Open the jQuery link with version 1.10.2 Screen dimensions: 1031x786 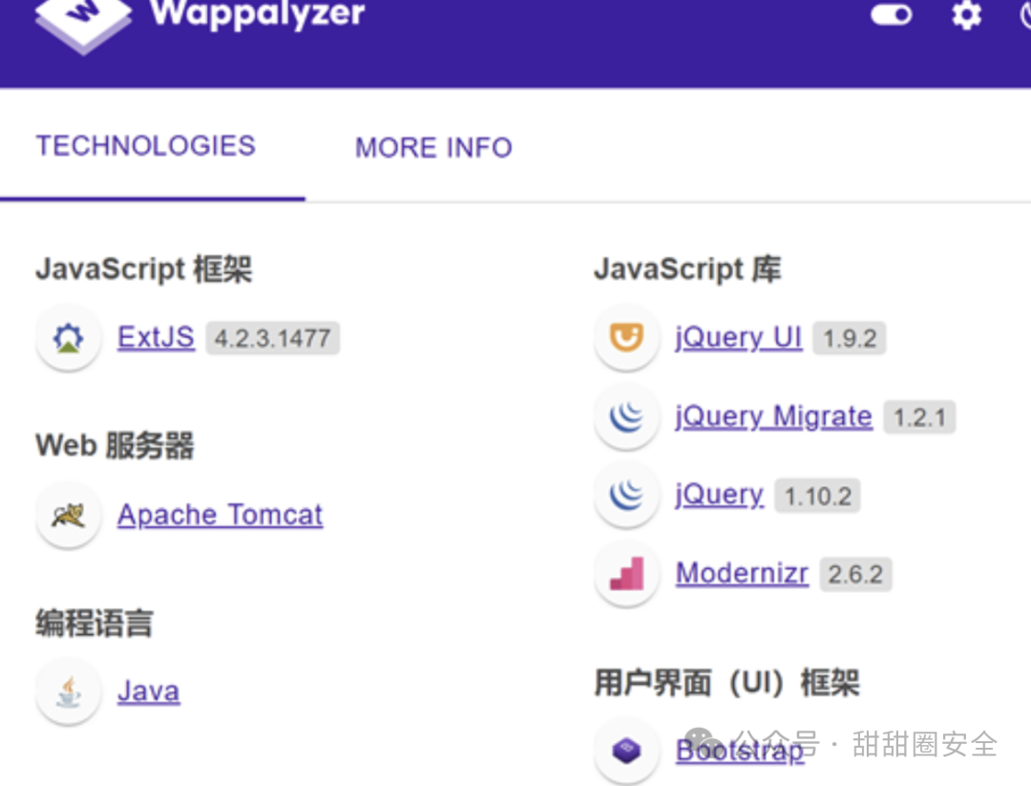pyautogui.click(x=720, y=496)
